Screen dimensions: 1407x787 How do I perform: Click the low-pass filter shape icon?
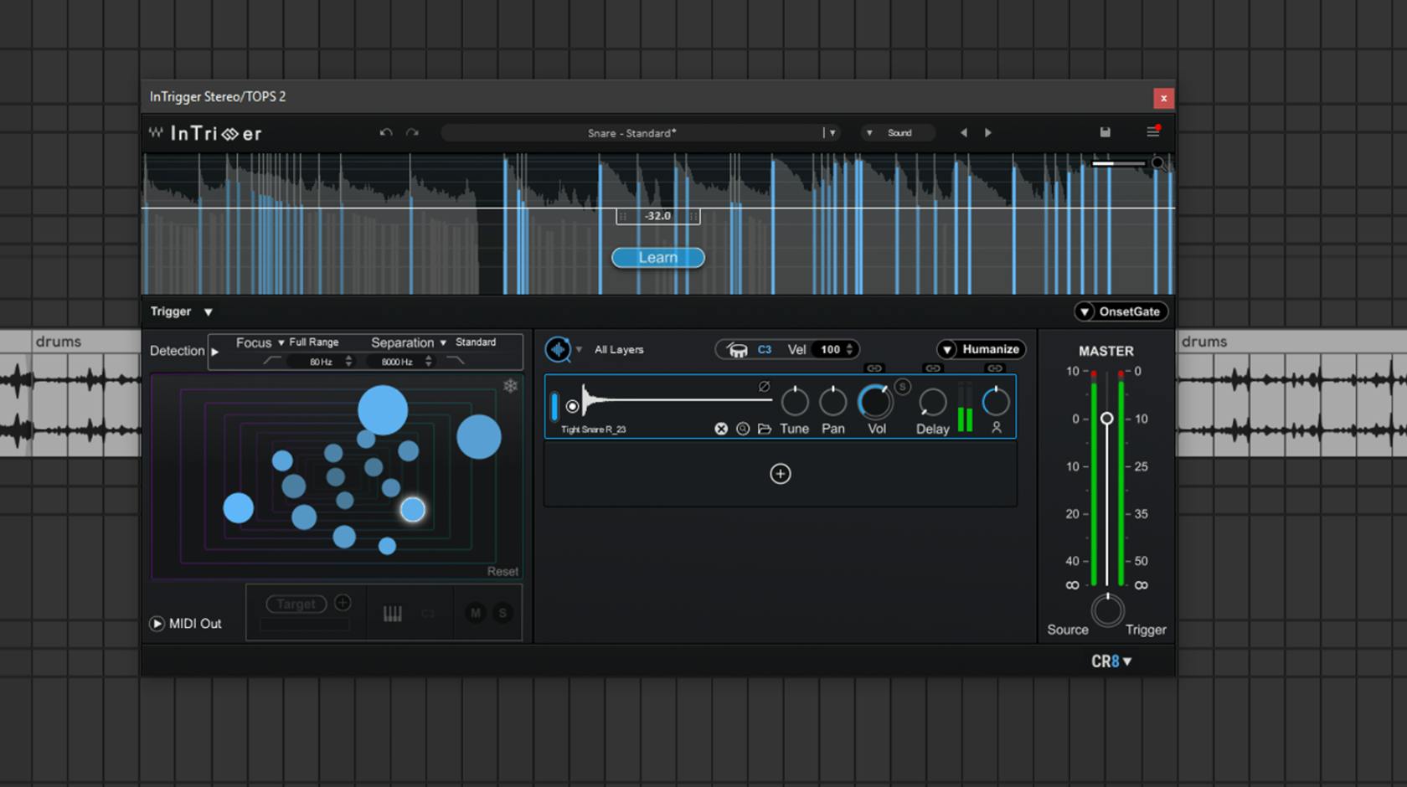tap(456, 361)
